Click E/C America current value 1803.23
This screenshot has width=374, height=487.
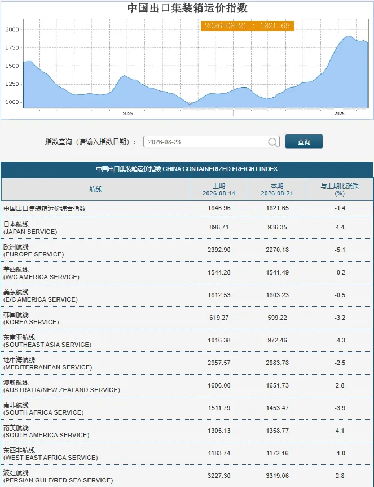tap(277, 295)
